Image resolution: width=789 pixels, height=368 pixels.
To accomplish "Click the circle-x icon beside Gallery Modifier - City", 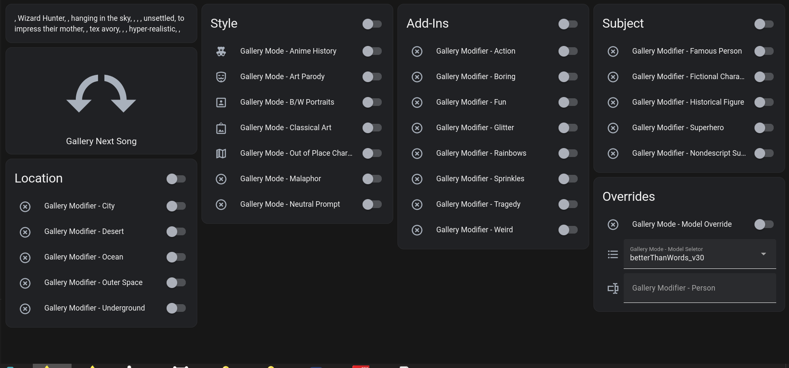I will (25, 206).
